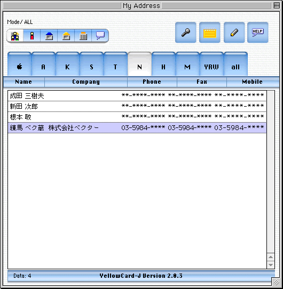Click the pencil edit button
Image resolution: width=283 pixels, height=289 pixels.
click(234, 33)
